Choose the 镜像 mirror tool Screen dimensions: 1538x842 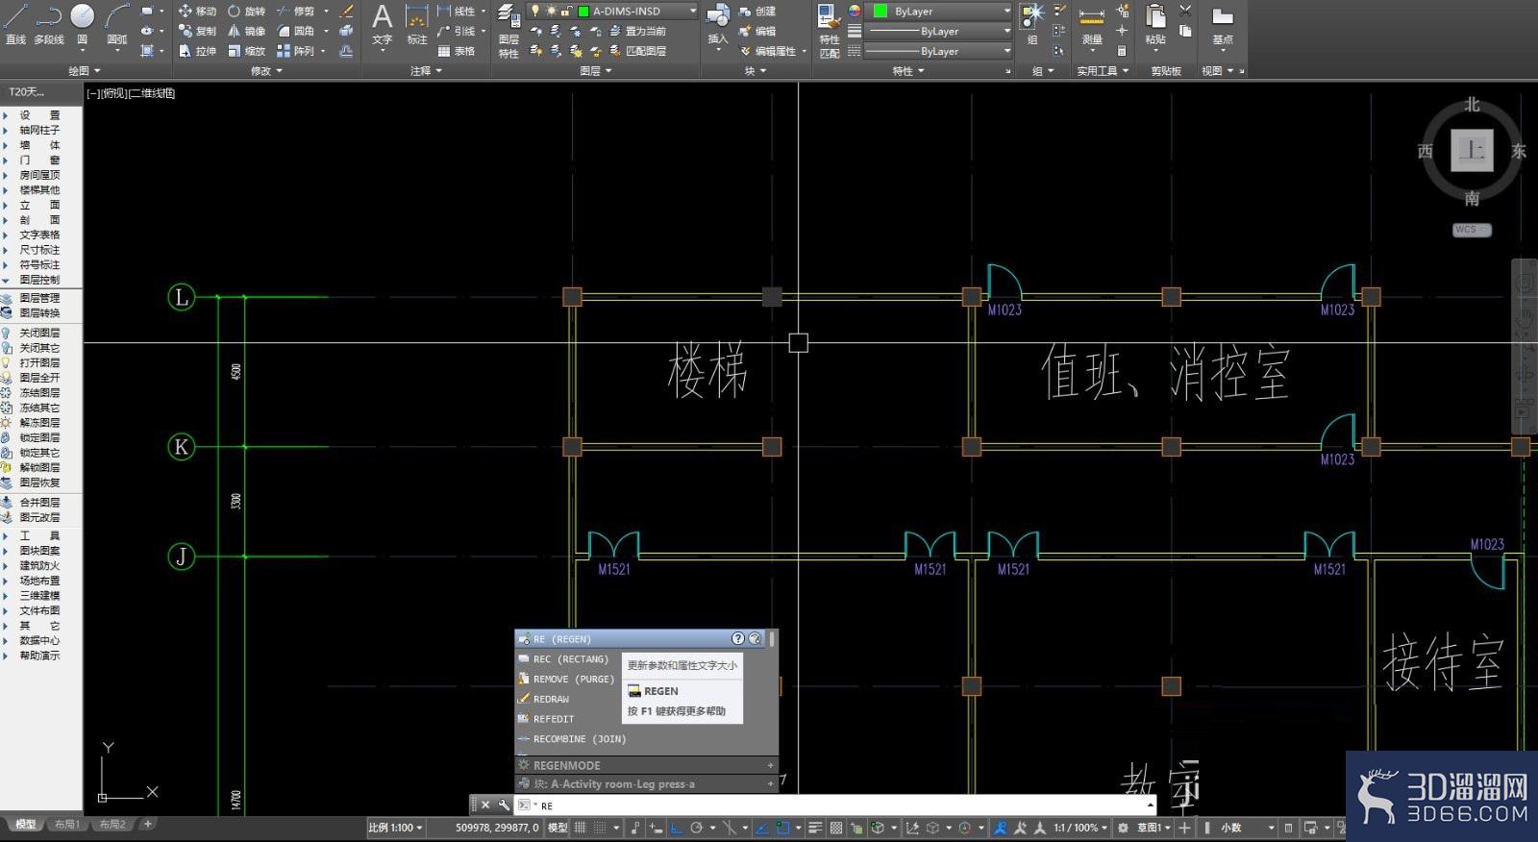pos(247,31)
